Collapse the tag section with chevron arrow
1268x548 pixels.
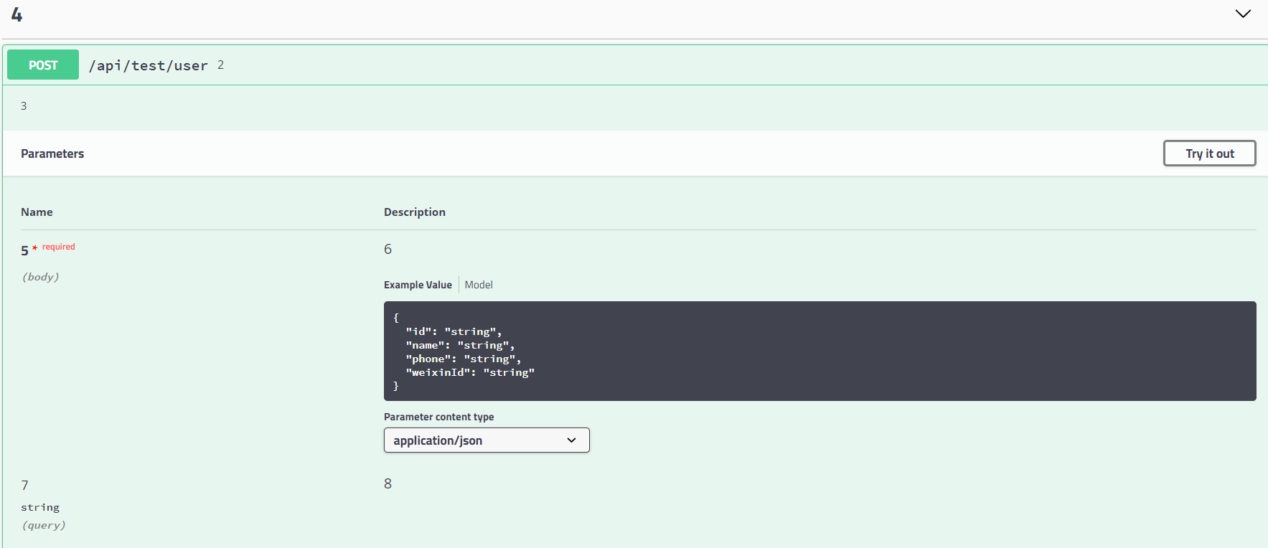tap(1243, 14)
